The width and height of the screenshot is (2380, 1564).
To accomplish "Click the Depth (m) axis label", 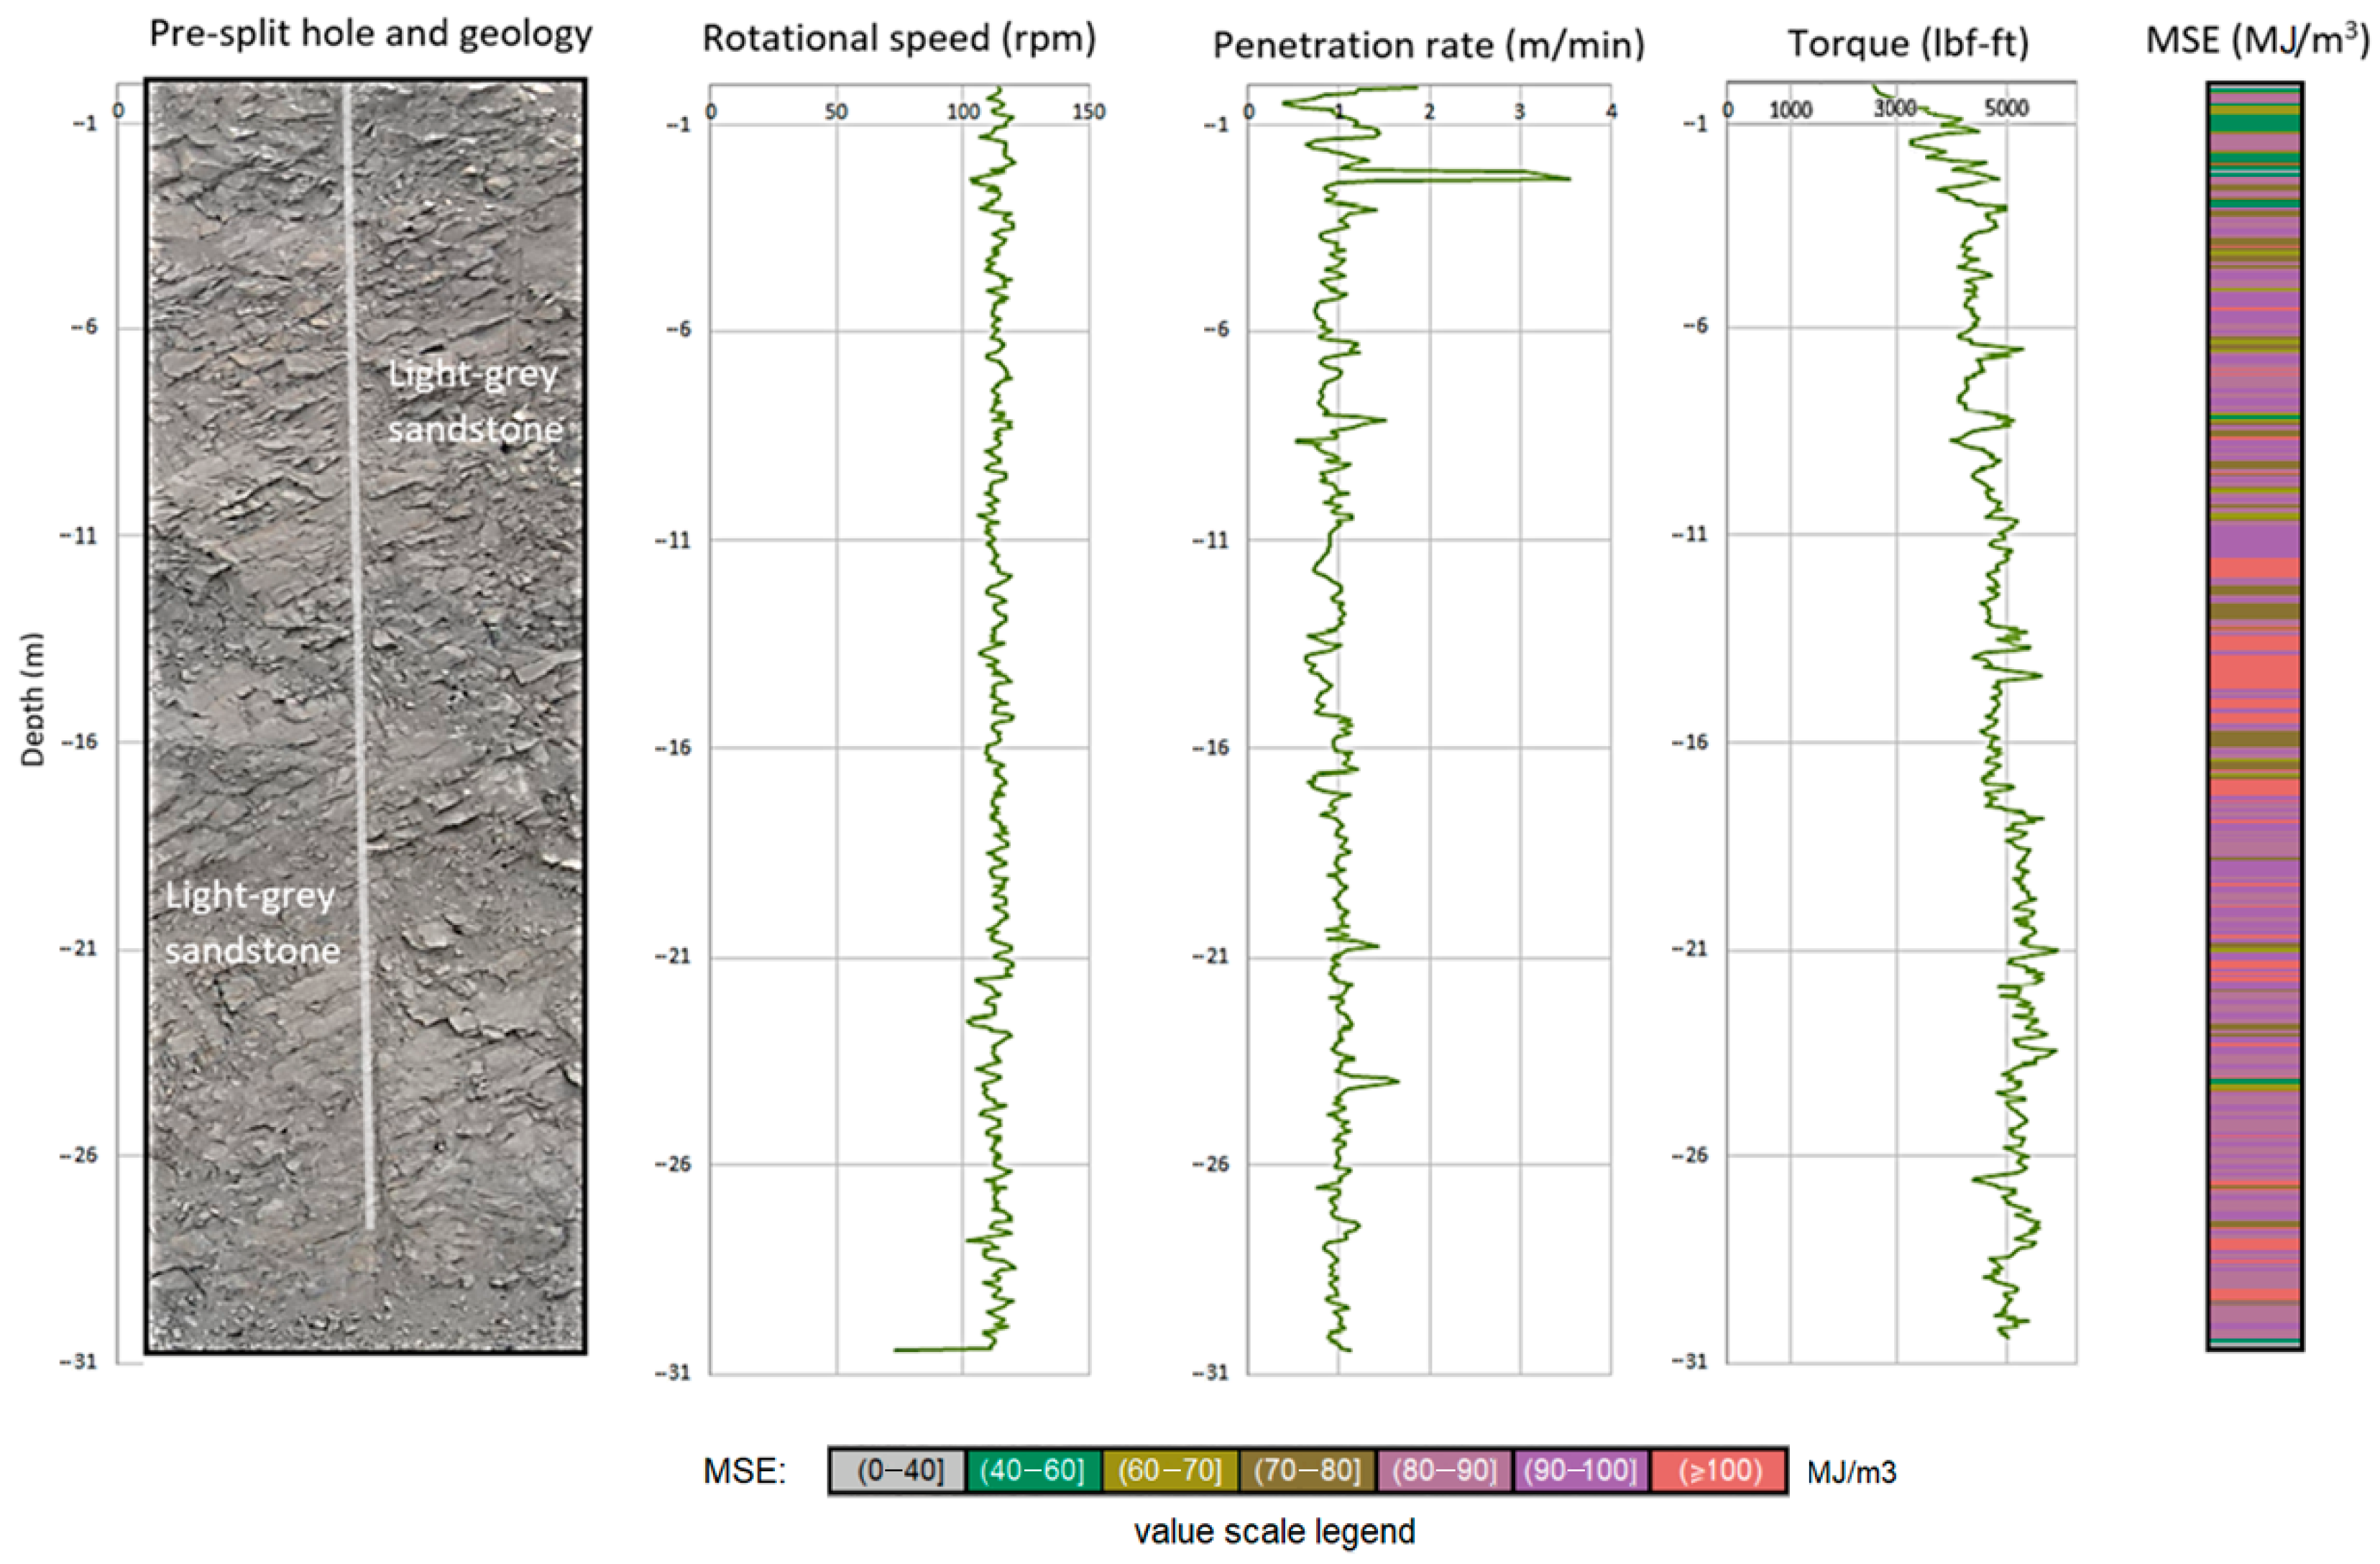I will click(33, 699).
